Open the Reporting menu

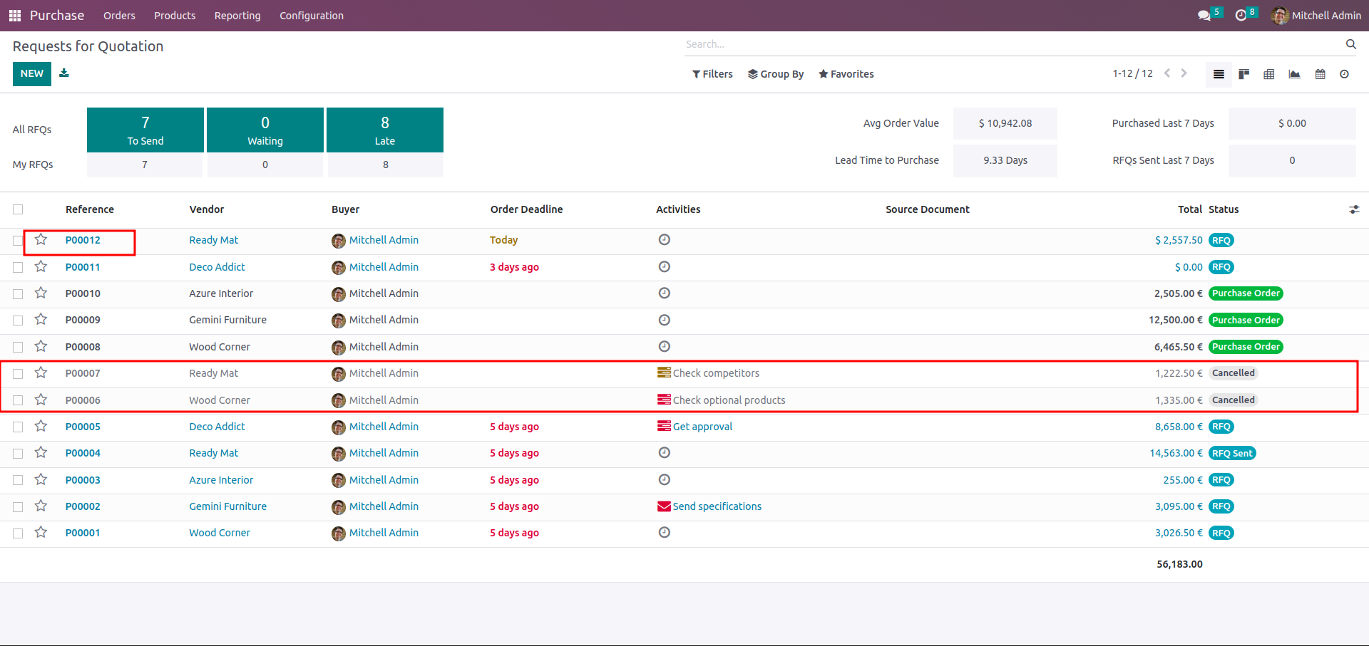pyautogui.click(x=237, y=16)
